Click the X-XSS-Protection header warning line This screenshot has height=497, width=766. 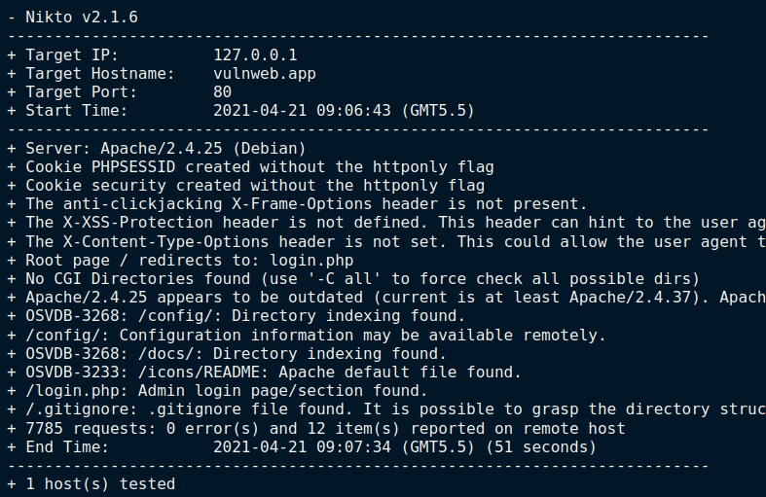387,223
